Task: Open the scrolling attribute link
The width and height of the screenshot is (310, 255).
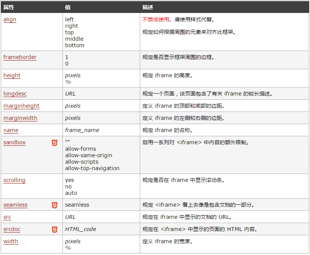Action: click(x=14, y=180)
